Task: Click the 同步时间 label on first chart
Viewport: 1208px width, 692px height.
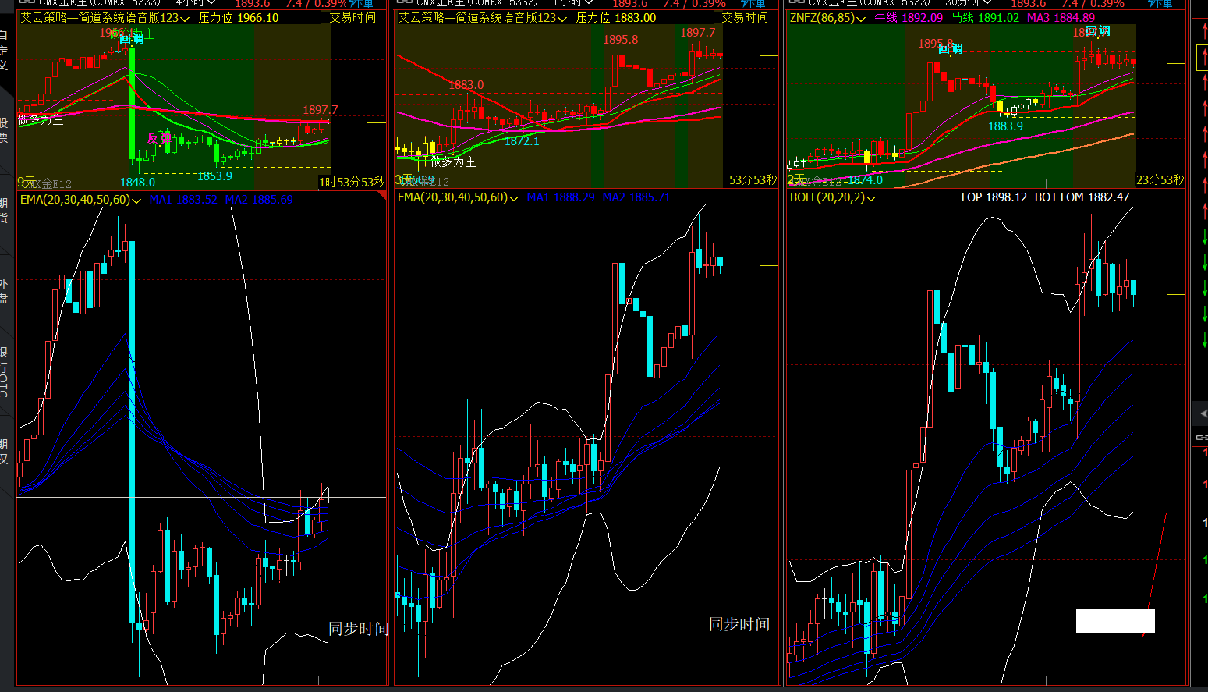Action: (359, 629)
